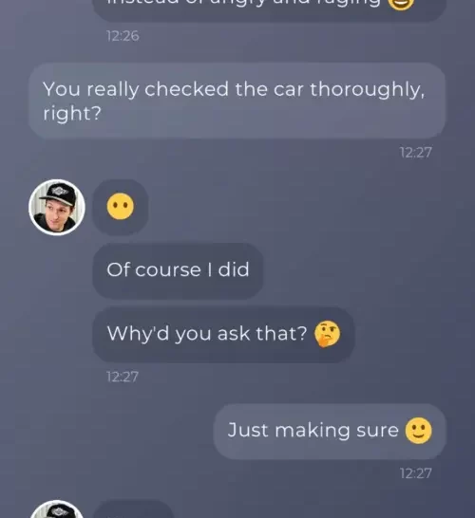The height and width of the screenshot is (518, 475).
Task: Select 'You really checked the car thoroughly' message
Action: 237,101
